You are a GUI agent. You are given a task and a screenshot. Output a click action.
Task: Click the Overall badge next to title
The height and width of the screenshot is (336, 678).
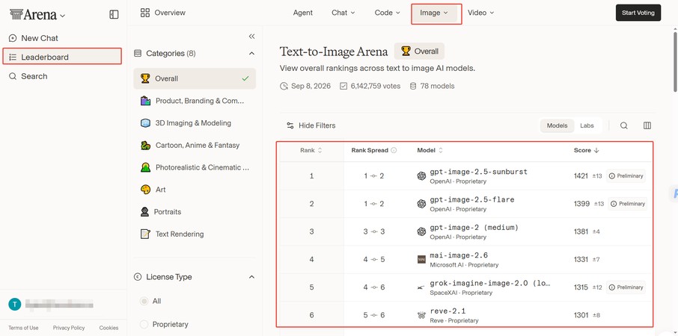click(x=419, y=51)
